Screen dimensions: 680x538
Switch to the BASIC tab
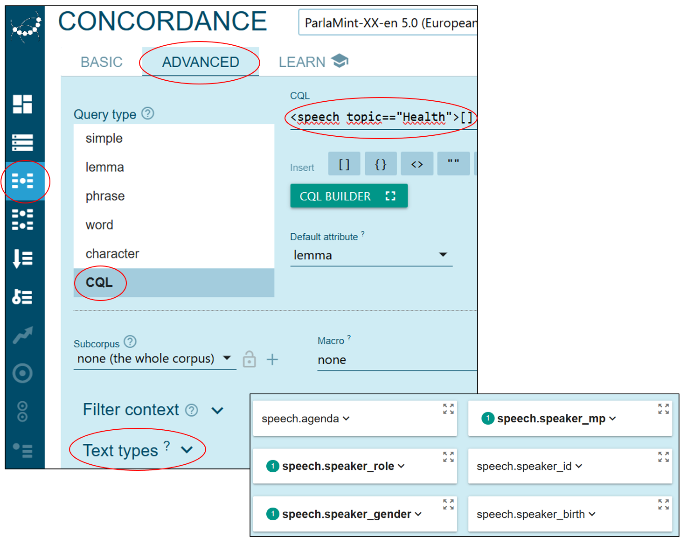[x=101, y=62]
